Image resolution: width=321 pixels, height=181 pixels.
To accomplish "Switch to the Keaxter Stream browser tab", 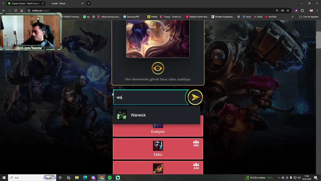I will click(26, 4).
